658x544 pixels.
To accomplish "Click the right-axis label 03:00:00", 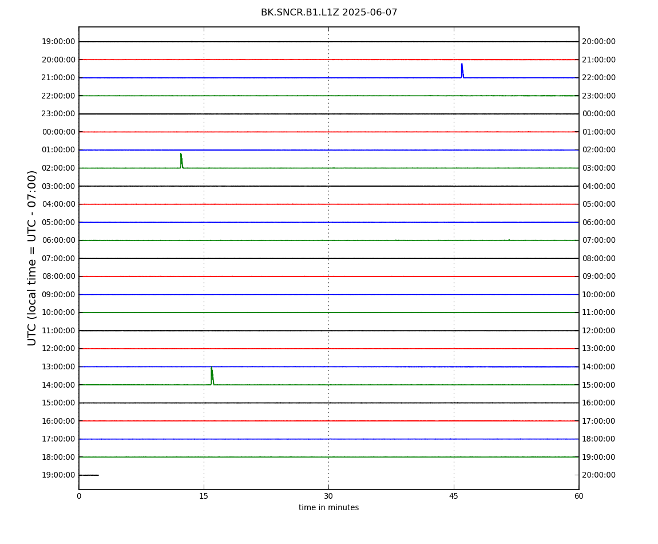I will point(599,168).
